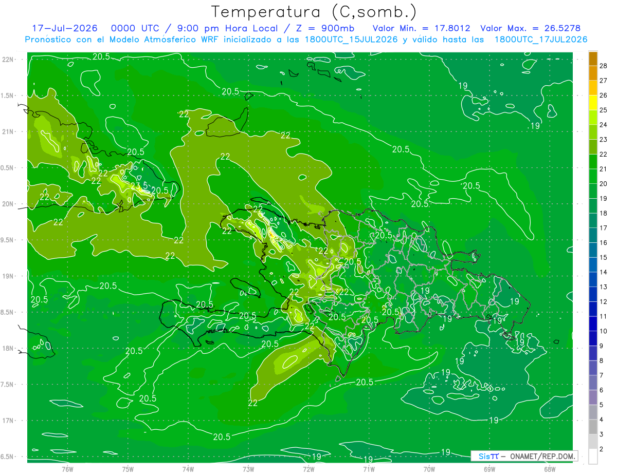Click the 18N latitude axis label
The width and height of the screenshot is (617, 476).
tap(7, 349)
